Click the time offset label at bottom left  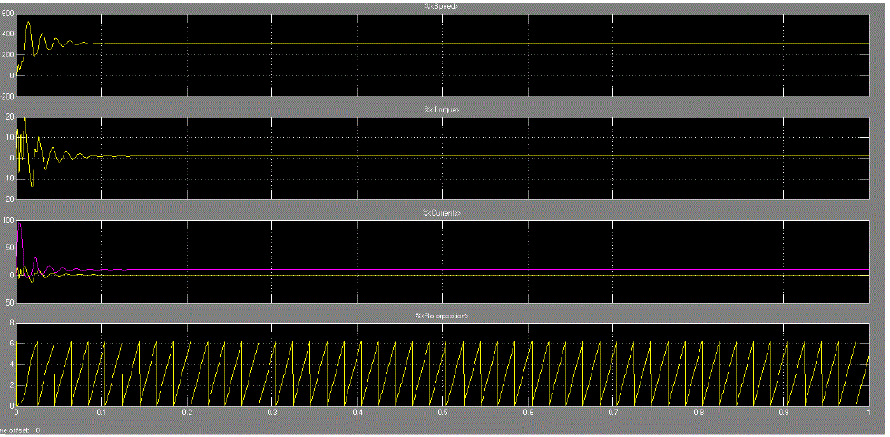tap(20, 431)
